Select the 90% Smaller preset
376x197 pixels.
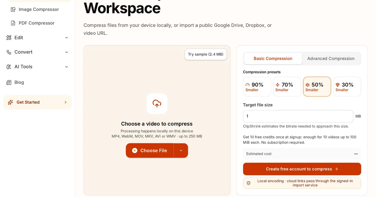257,87
